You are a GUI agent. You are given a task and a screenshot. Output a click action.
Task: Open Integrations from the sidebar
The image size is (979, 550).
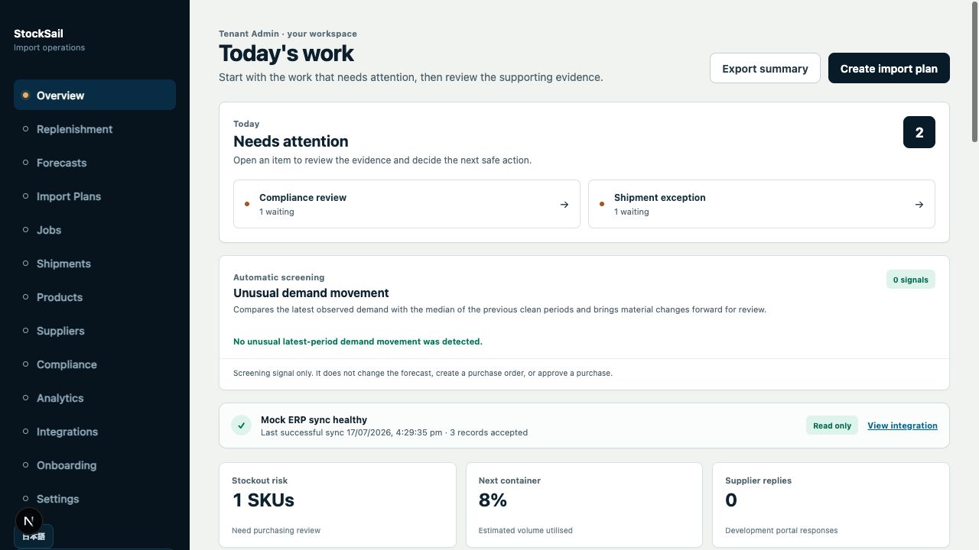tap(95, 432)
